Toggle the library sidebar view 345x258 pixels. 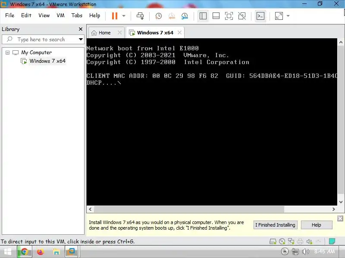203,16
